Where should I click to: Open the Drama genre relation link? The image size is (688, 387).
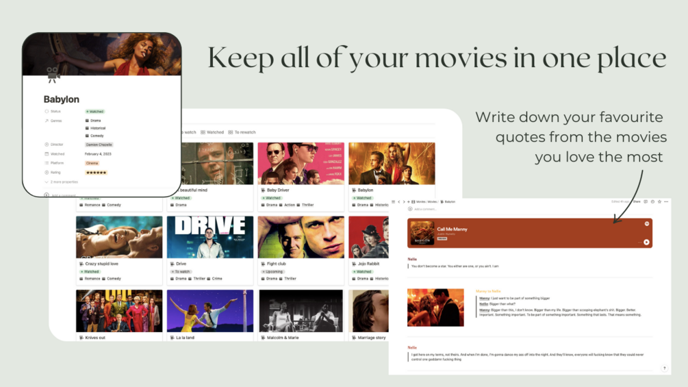tap(93, 121)
